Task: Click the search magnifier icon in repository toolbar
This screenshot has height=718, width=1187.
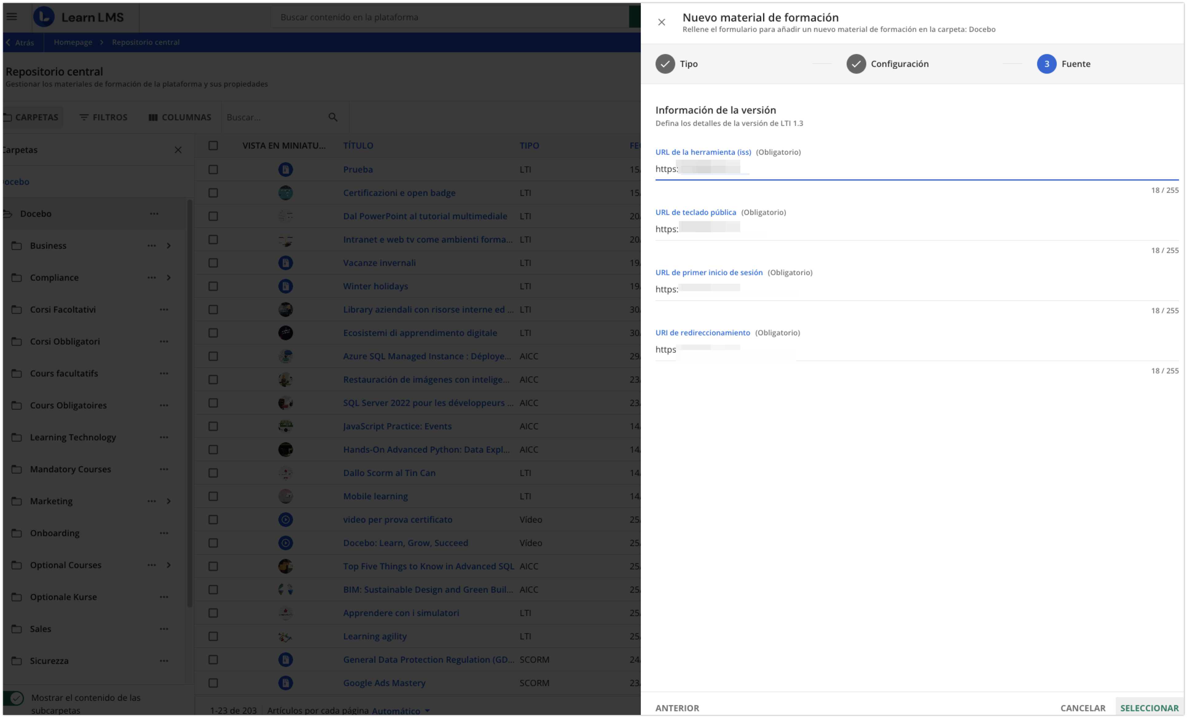Action: pos(332,117)
